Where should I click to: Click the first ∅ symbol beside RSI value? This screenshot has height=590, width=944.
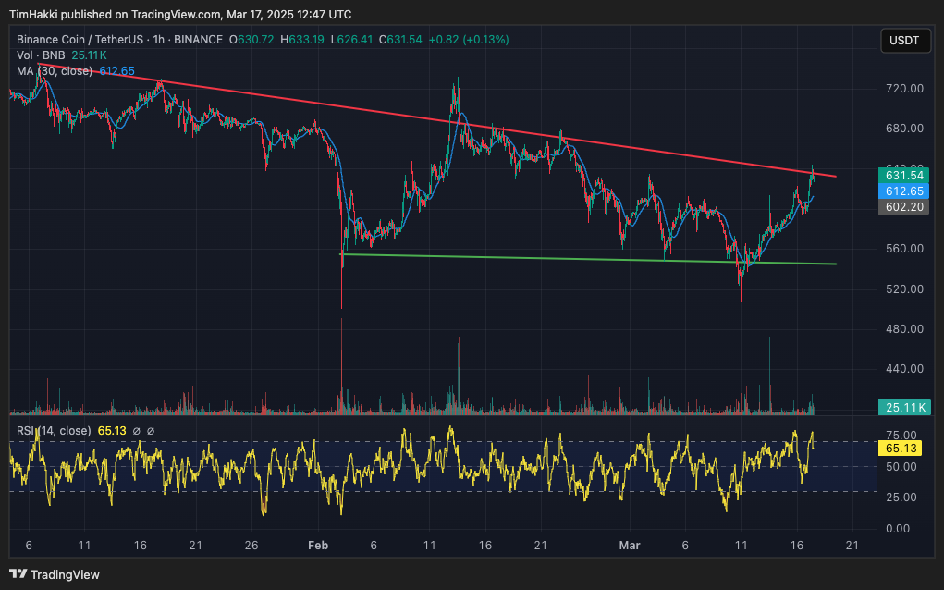pyautogui.click(x=136, y=431)
